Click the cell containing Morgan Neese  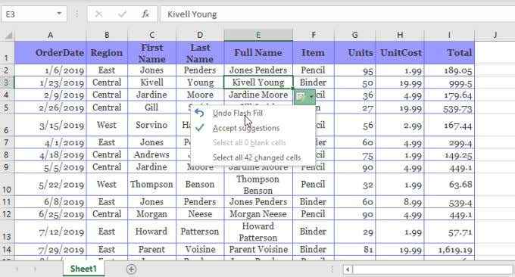258,214
